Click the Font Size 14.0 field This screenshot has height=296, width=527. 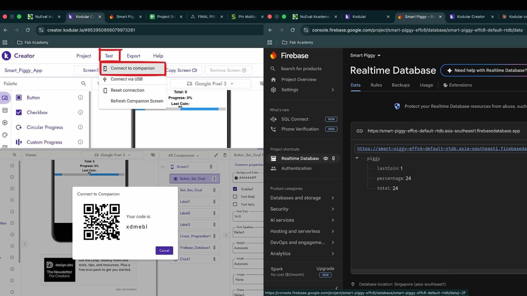[248, 217]
